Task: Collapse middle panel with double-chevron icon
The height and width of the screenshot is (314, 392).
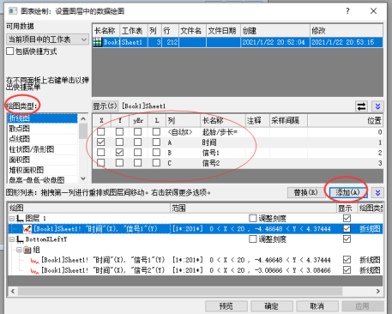Action: 377,106
